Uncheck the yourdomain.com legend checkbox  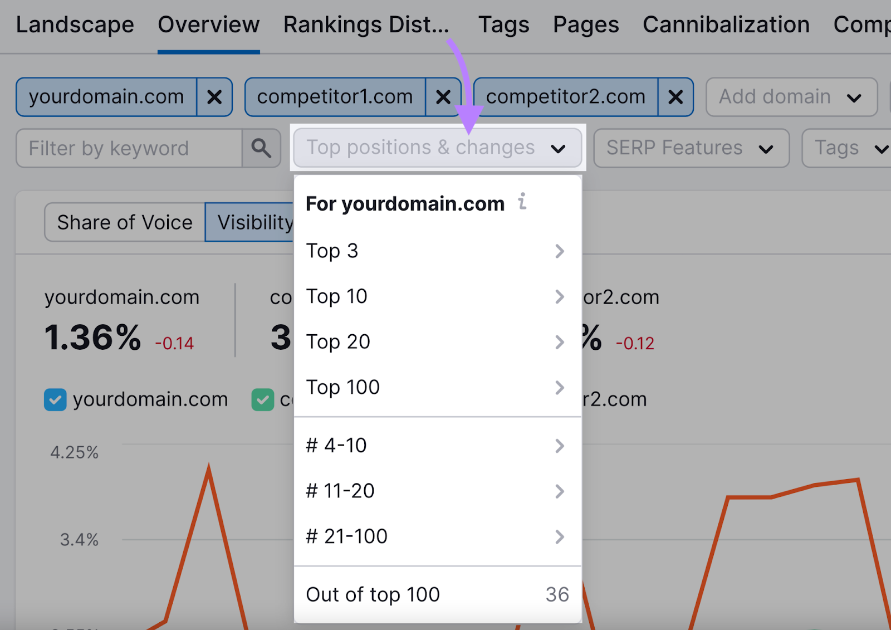point(55,399)
